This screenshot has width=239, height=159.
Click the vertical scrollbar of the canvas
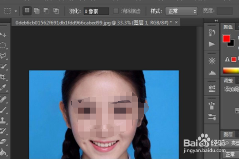(199, 93)
